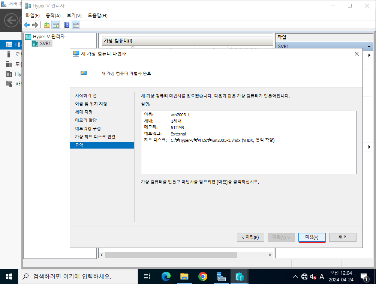The width and height of the screenshot is (376, 284).
Task: Click the 512 MB memory value
Action: (x=177, y=128)
